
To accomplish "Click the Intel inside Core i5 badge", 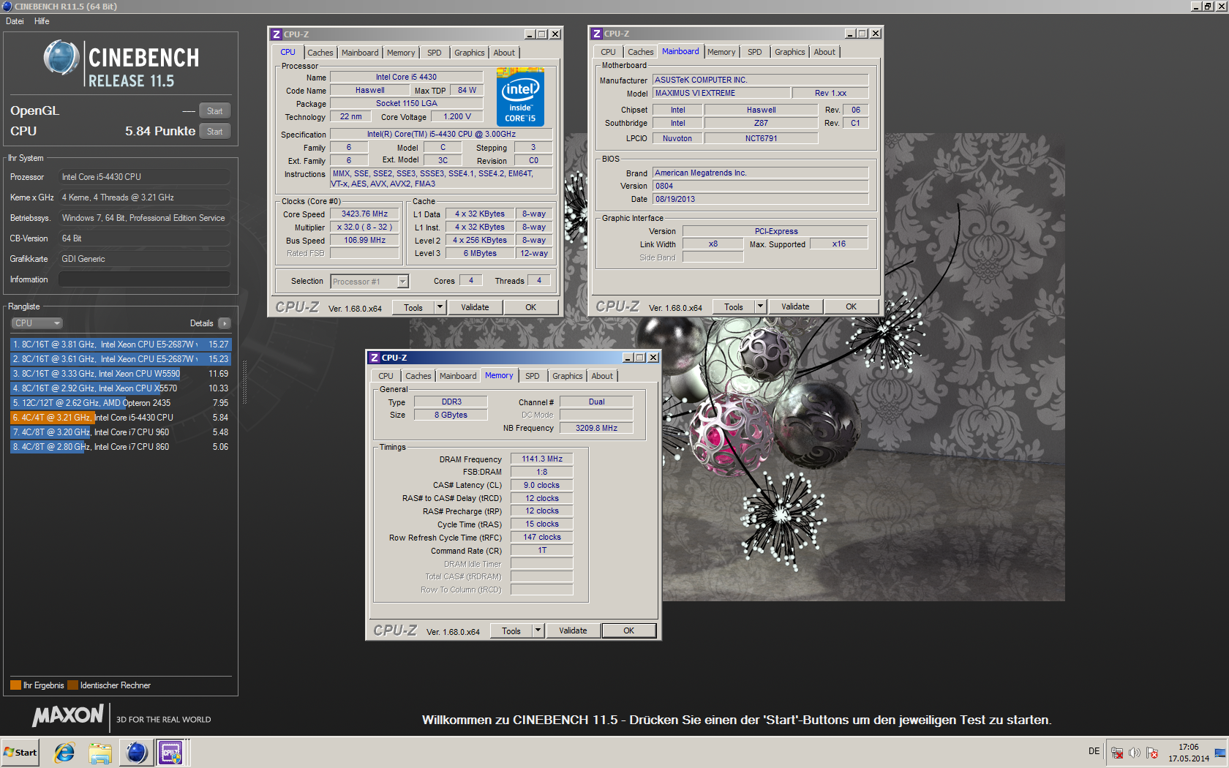I will point(520,97).
